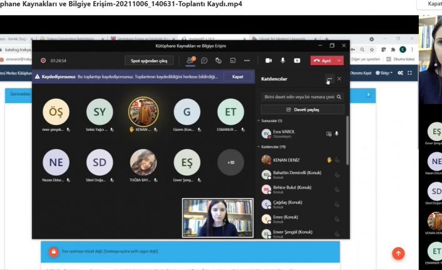442x270 pixels.
Task: Collapse the Katılımcılar (19) section
Action: click(259, 147)
